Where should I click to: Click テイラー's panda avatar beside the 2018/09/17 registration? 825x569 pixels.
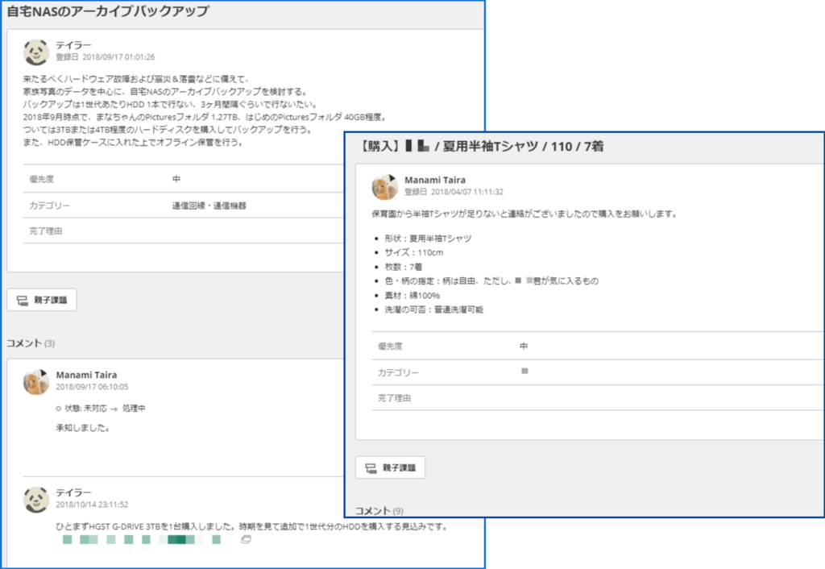coord(36,52)
